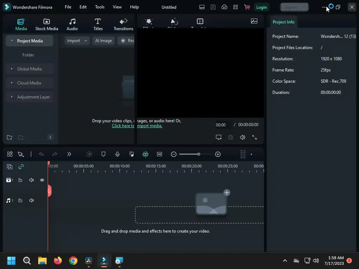The height and width of the screenshot is (269, 359).
Task: Click the zoom out minus button
Action: [x=174, y=154]
